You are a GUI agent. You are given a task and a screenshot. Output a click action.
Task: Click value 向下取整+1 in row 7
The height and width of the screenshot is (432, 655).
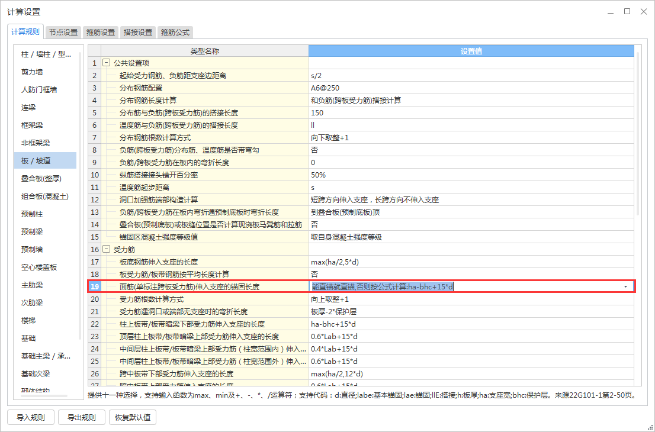[471, 138]
